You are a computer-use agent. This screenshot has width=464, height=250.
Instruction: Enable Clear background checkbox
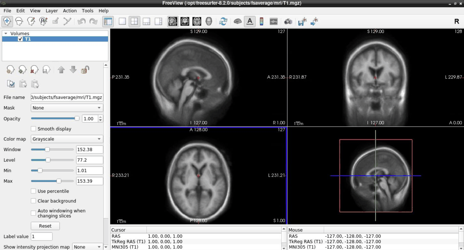(33, 201)
